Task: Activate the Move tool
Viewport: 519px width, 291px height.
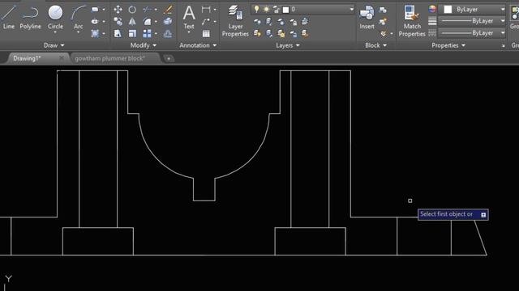Action: pyautogui.click(x=118, y=10)
